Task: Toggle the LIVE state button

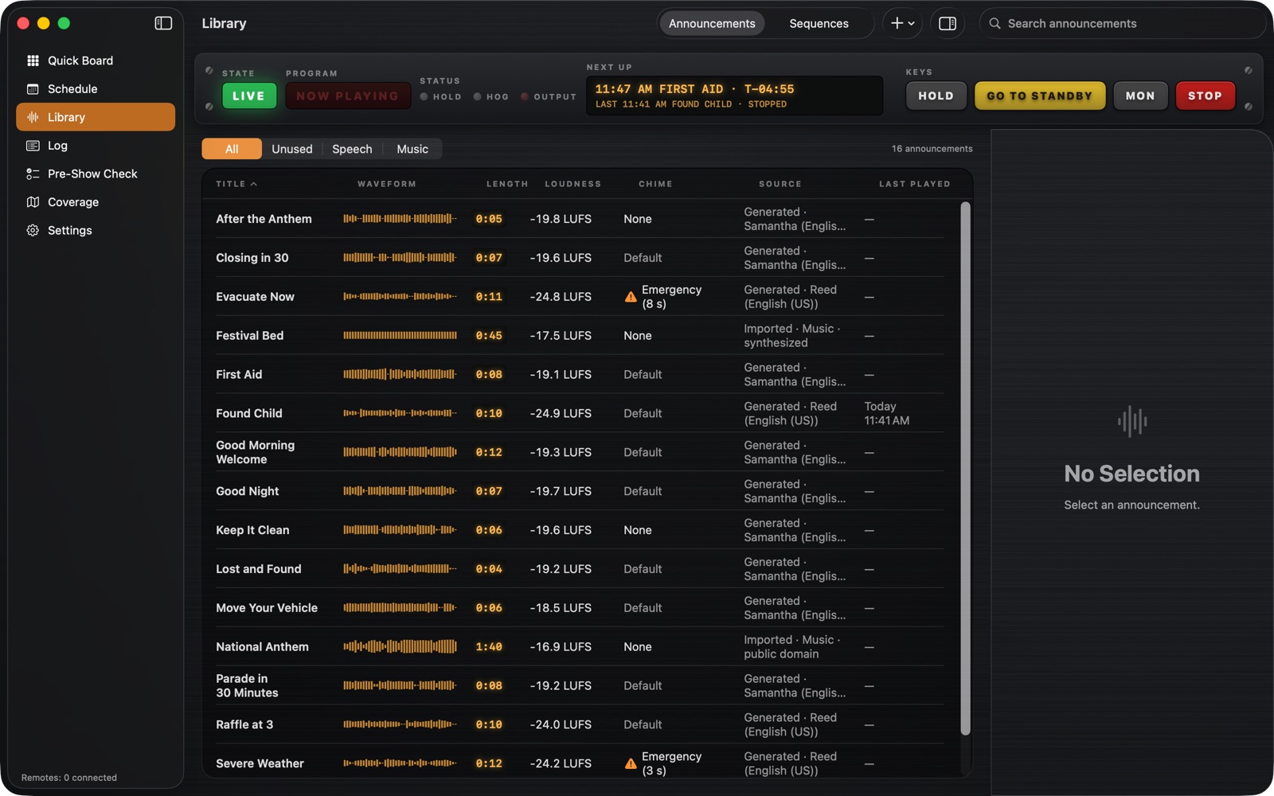Action: (248, 96)
